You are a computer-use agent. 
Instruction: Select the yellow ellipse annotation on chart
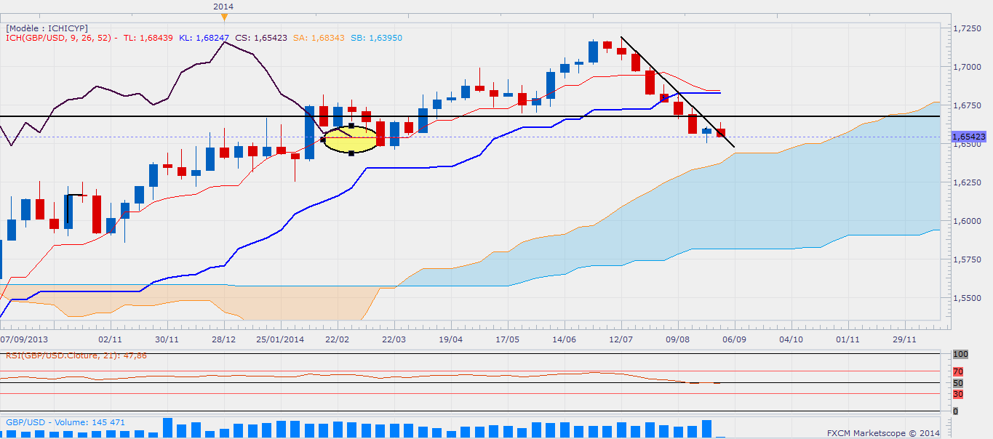(351, 140)
